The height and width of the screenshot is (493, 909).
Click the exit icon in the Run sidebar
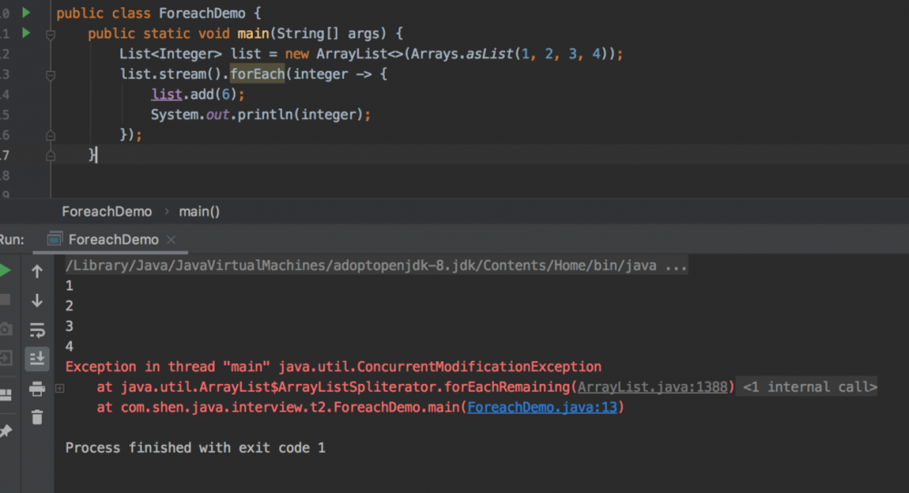pyautogui.click(x=5, y=358)
